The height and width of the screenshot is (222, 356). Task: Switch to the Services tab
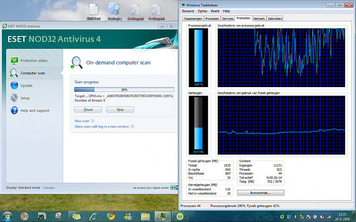(228, 18)
